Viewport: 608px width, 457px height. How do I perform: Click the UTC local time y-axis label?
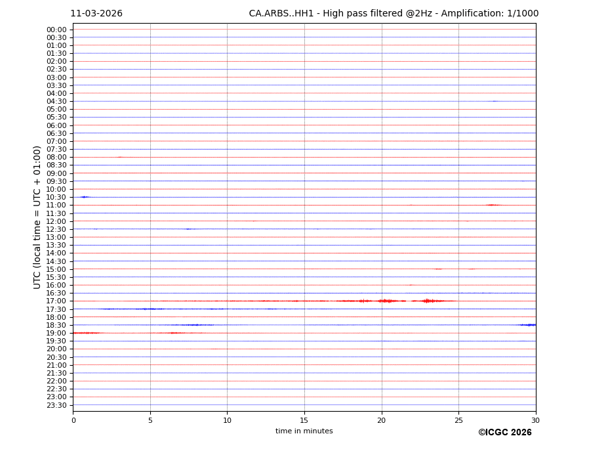tap(37, 217)
